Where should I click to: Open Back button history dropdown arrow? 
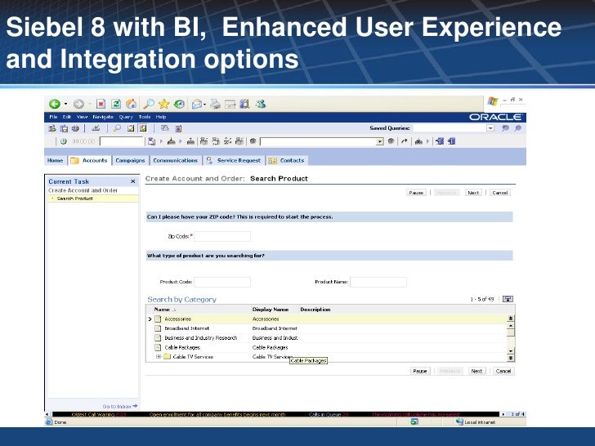click(x=65, y=104)
